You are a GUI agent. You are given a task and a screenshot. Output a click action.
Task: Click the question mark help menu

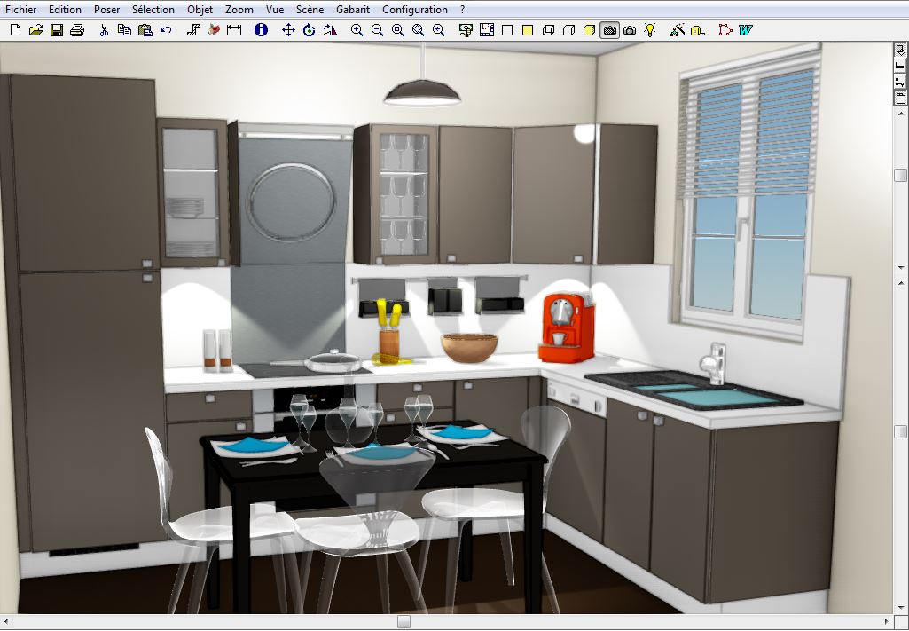462,10
